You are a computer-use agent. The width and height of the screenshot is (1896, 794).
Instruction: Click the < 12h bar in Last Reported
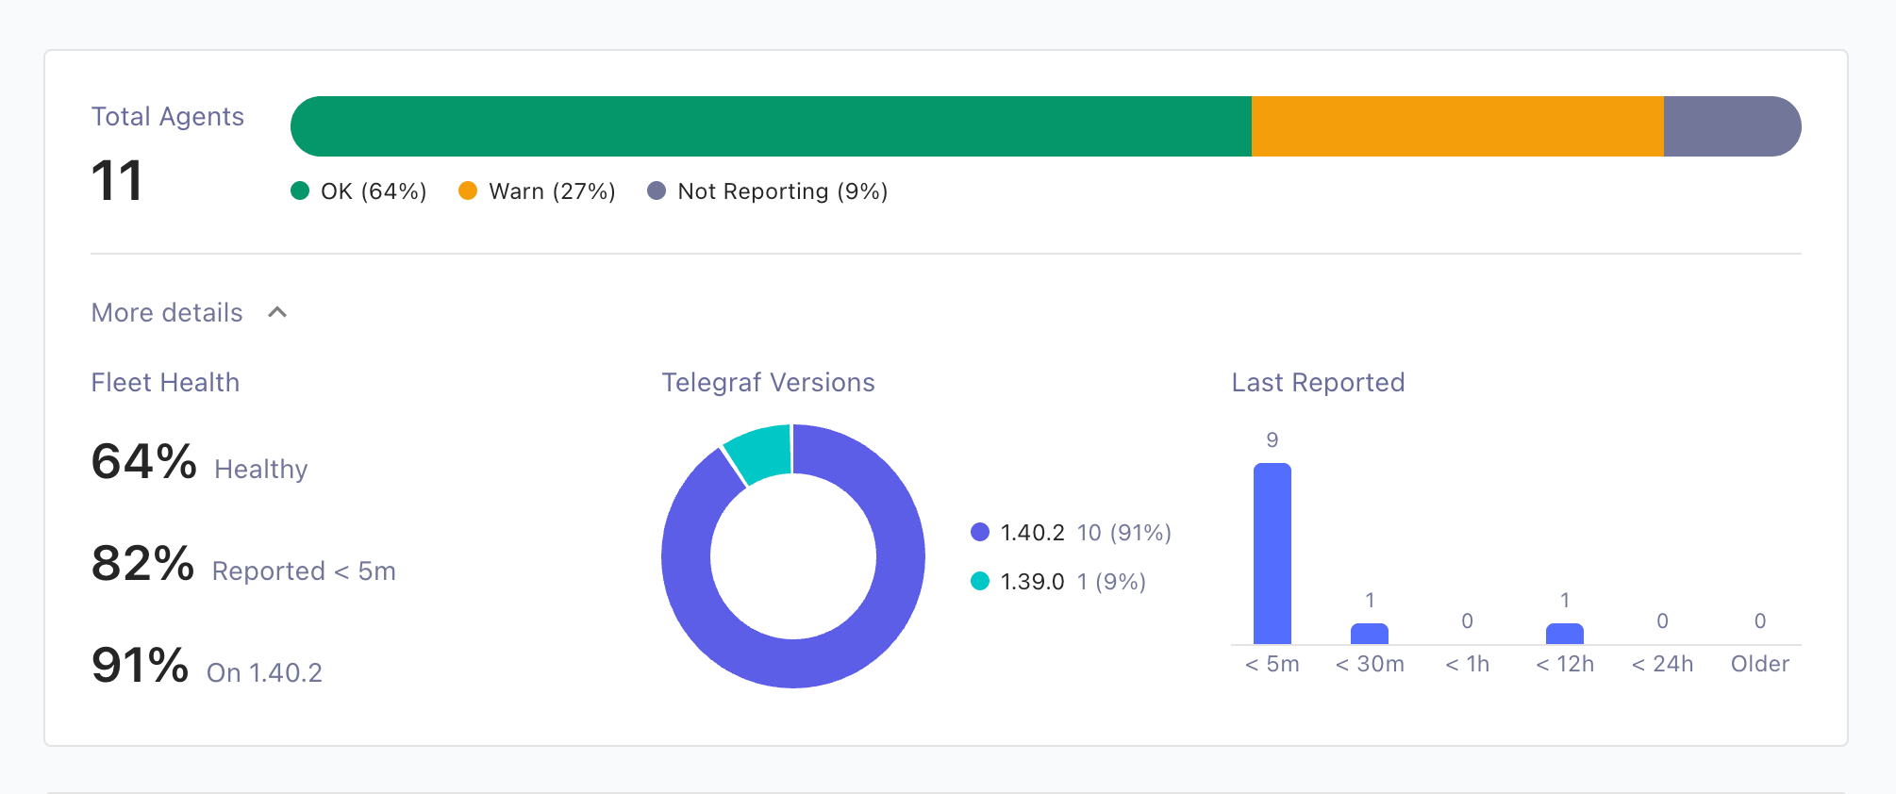[x=1565, y=634]
